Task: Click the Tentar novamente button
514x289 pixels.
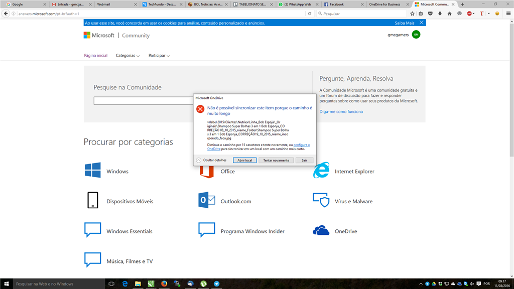Action: point(276,160)
